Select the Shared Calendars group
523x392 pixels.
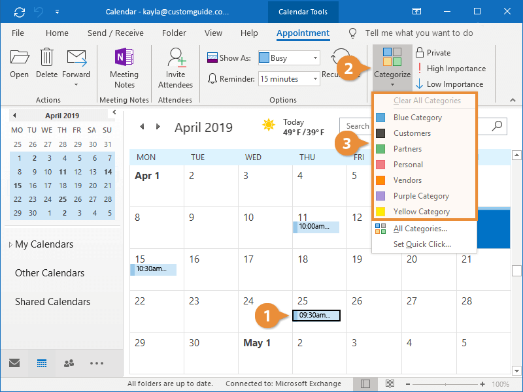(x=53, y=302)
